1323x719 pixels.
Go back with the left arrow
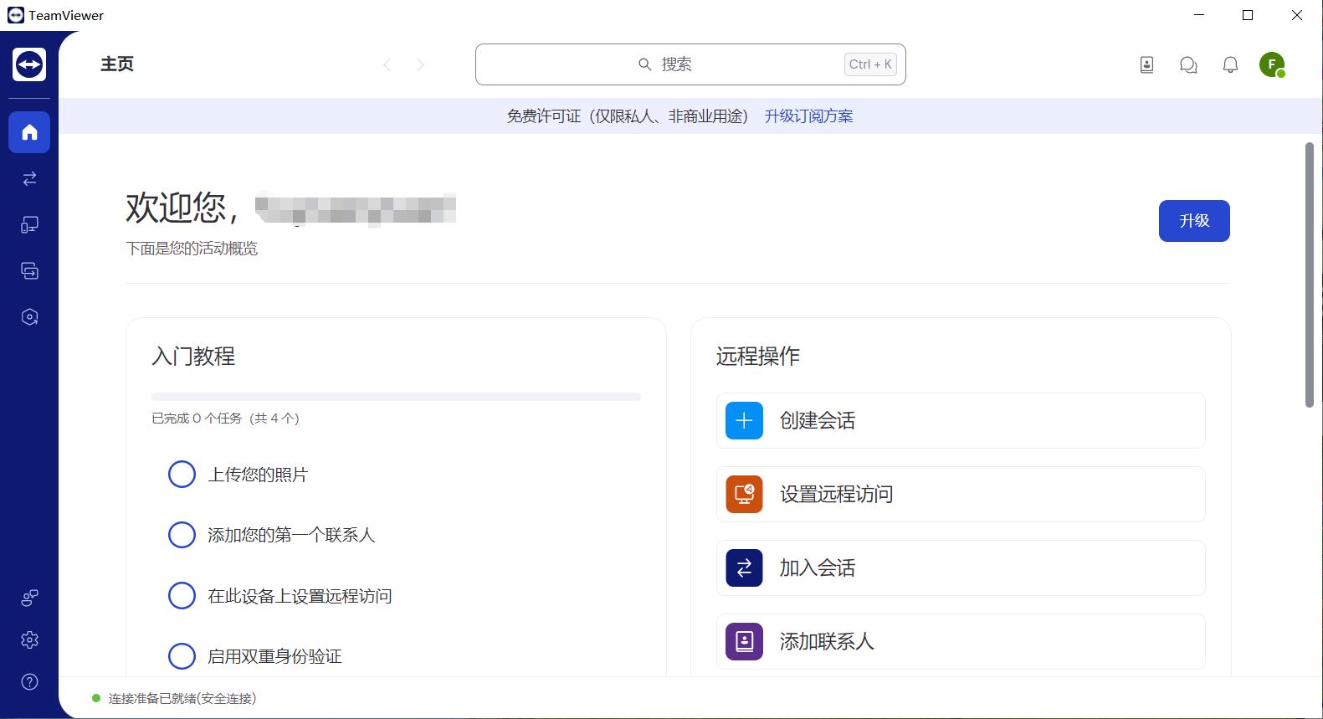[x=387, y=64]
